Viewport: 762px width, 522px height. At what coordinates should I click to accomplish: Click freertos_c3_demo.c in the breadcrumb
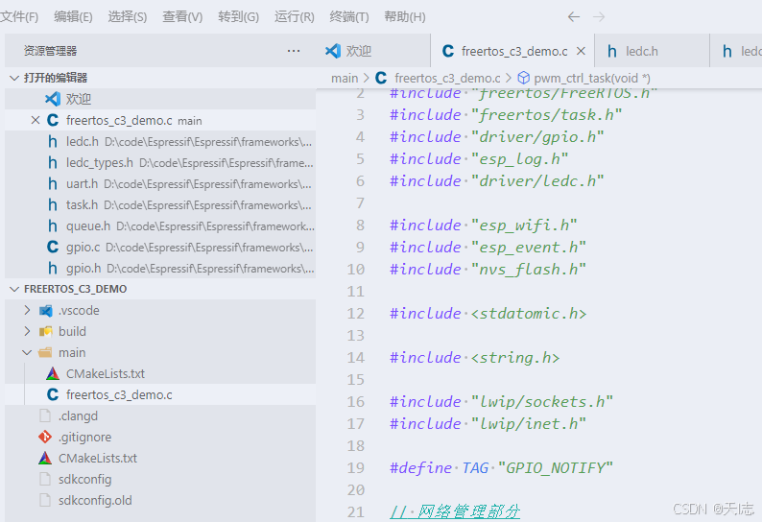click(x=447, y=79)
